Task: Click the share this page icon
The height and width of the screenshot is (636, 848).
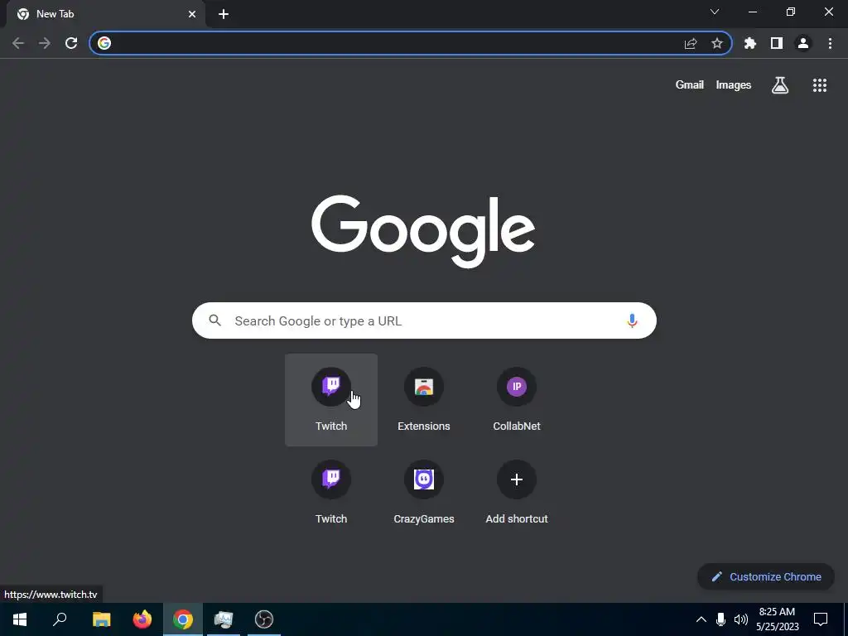Action: coord(691,43)
